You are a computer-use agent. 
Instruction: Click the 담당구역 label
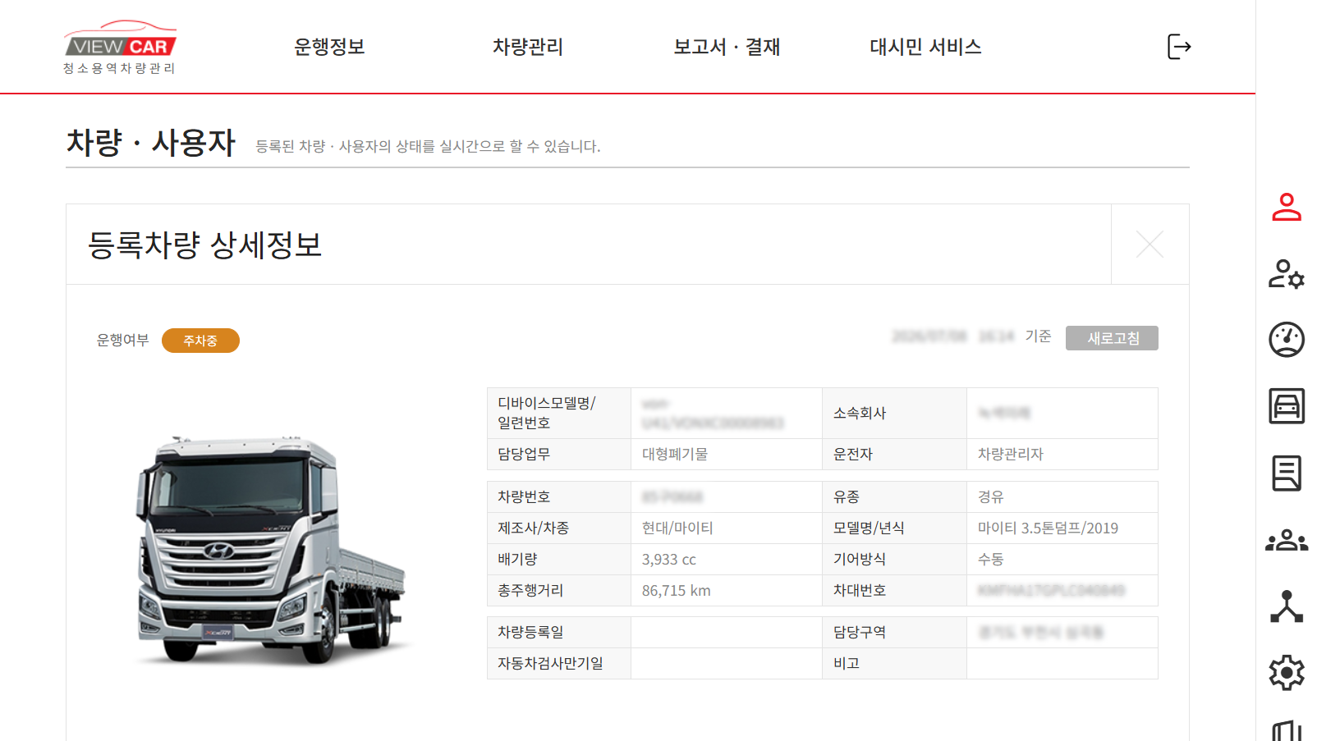(x=860, y=633)
